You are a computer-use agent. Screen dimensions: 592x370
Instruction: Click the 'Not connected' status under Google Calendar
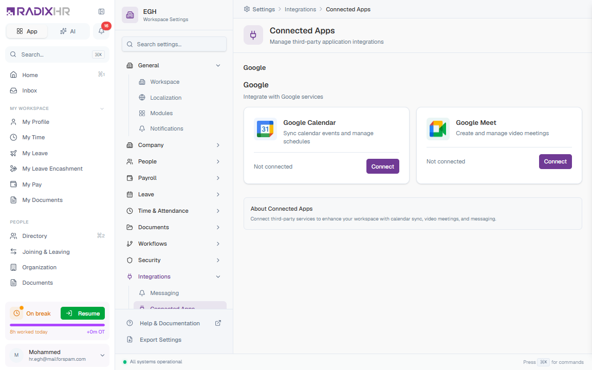tap(273, 166)
